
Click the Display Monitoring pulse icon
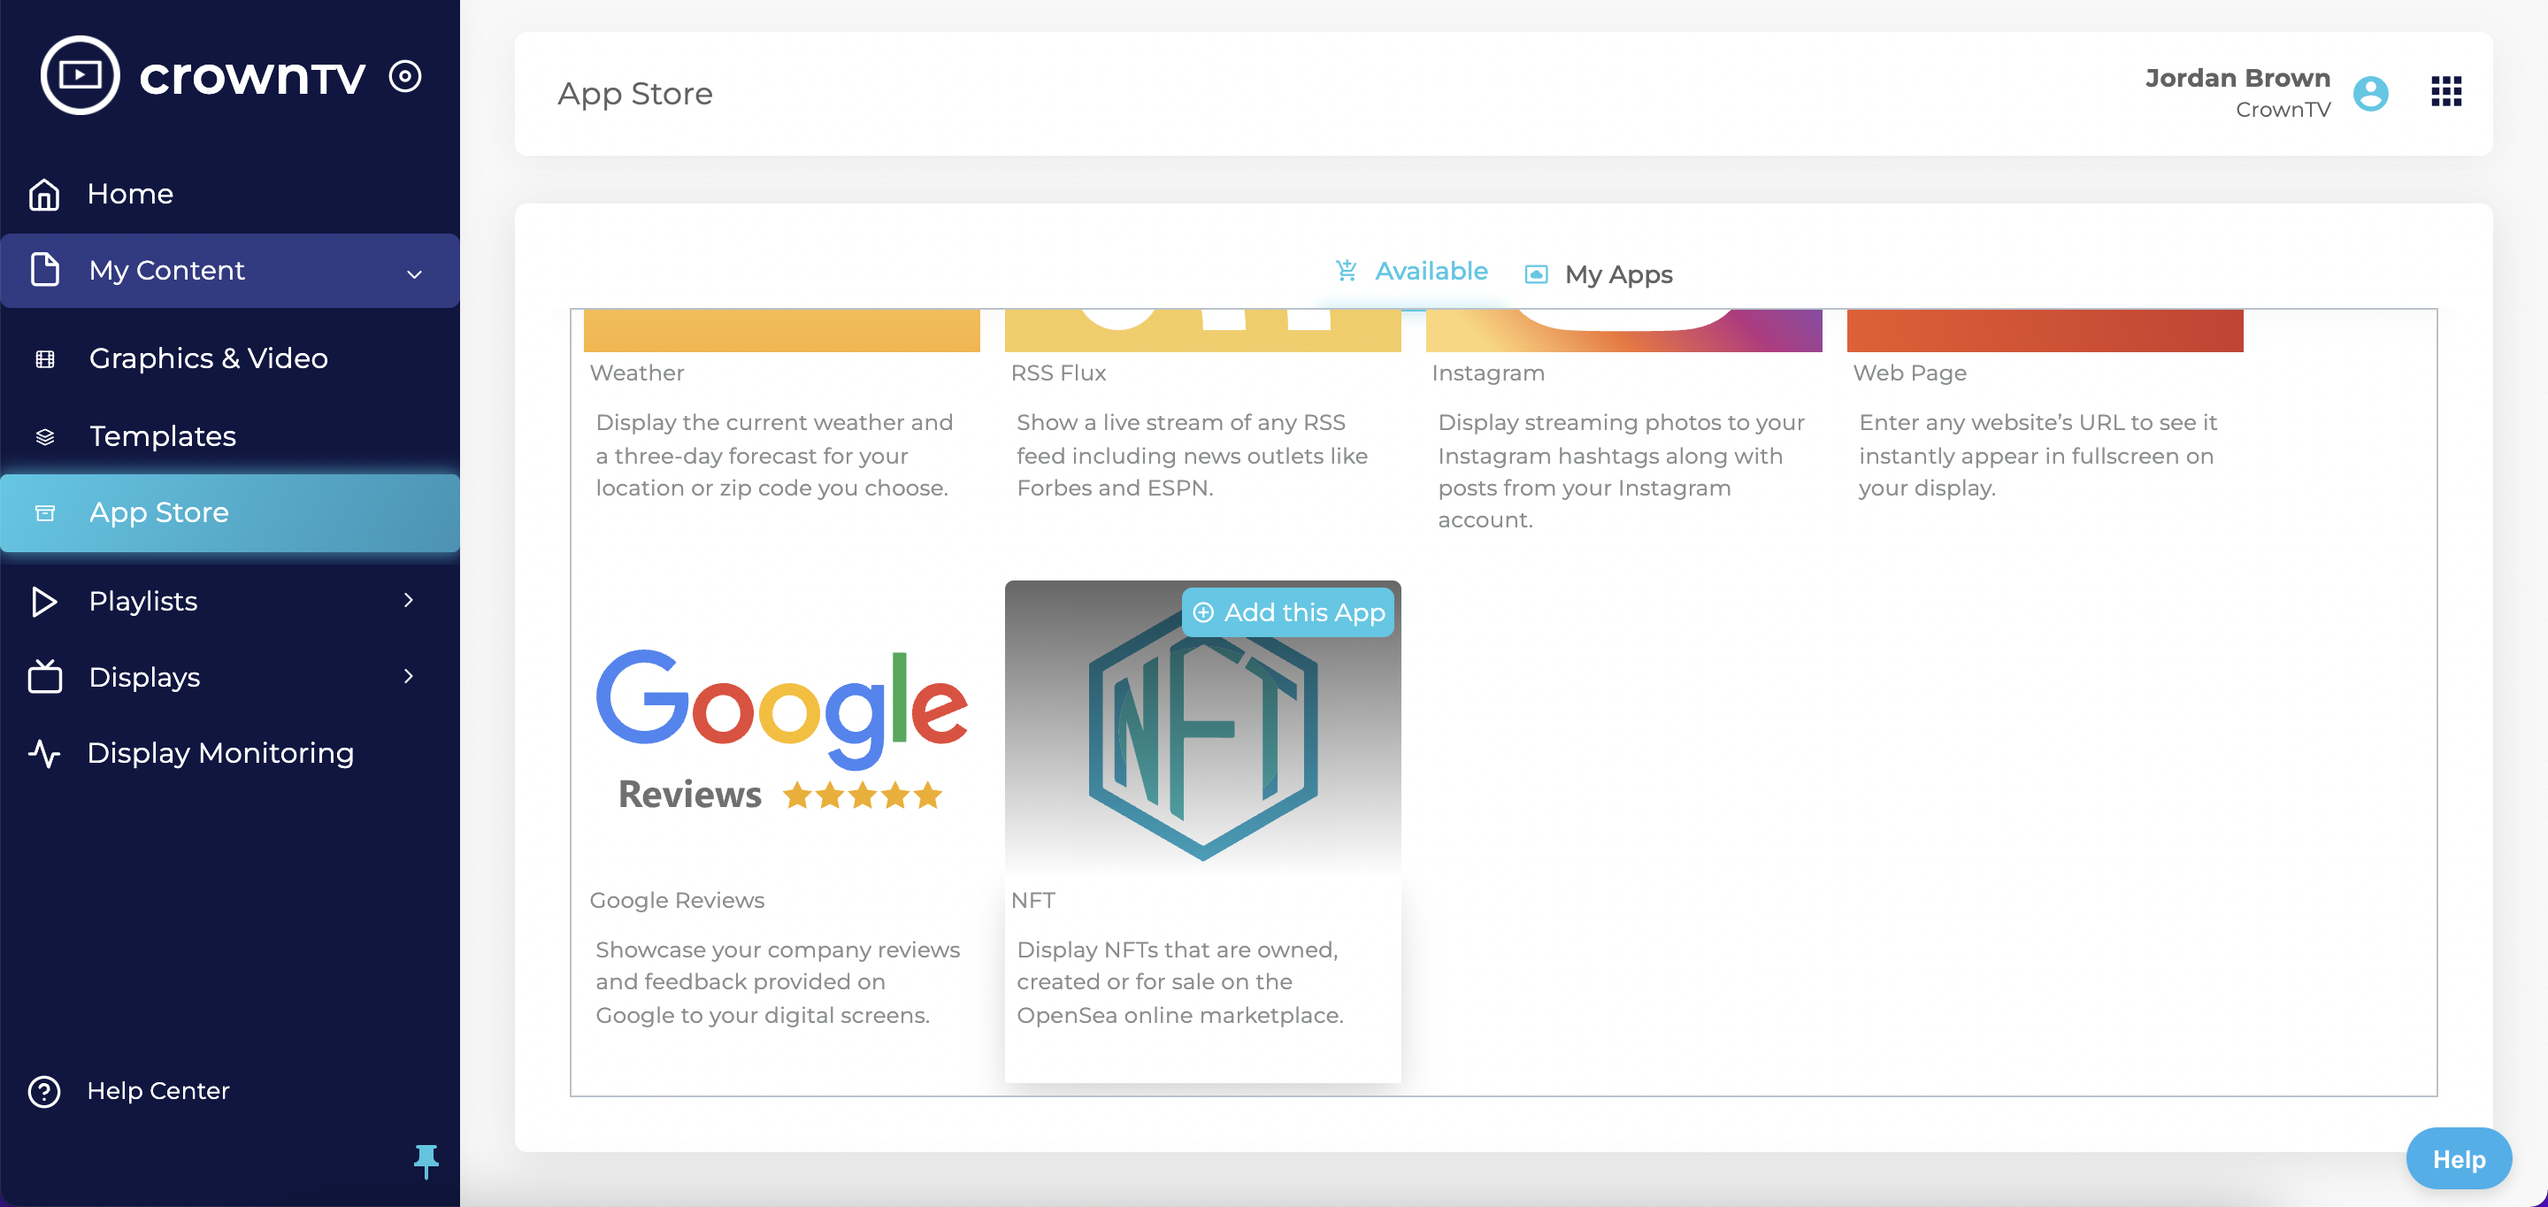click(44, 753)
